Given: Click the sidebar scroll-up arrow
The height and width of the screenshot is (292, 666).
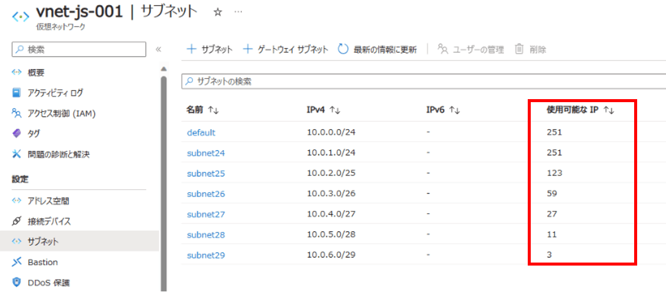Looking at the screenshot, I should pyautogui.click(x=163, y=68).
